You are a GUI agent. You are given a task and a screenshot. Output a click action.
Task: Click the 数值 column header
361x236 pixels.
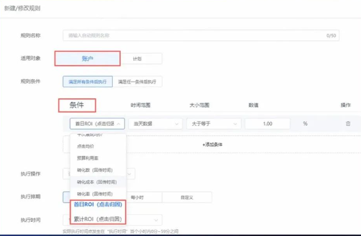(253, 105)
